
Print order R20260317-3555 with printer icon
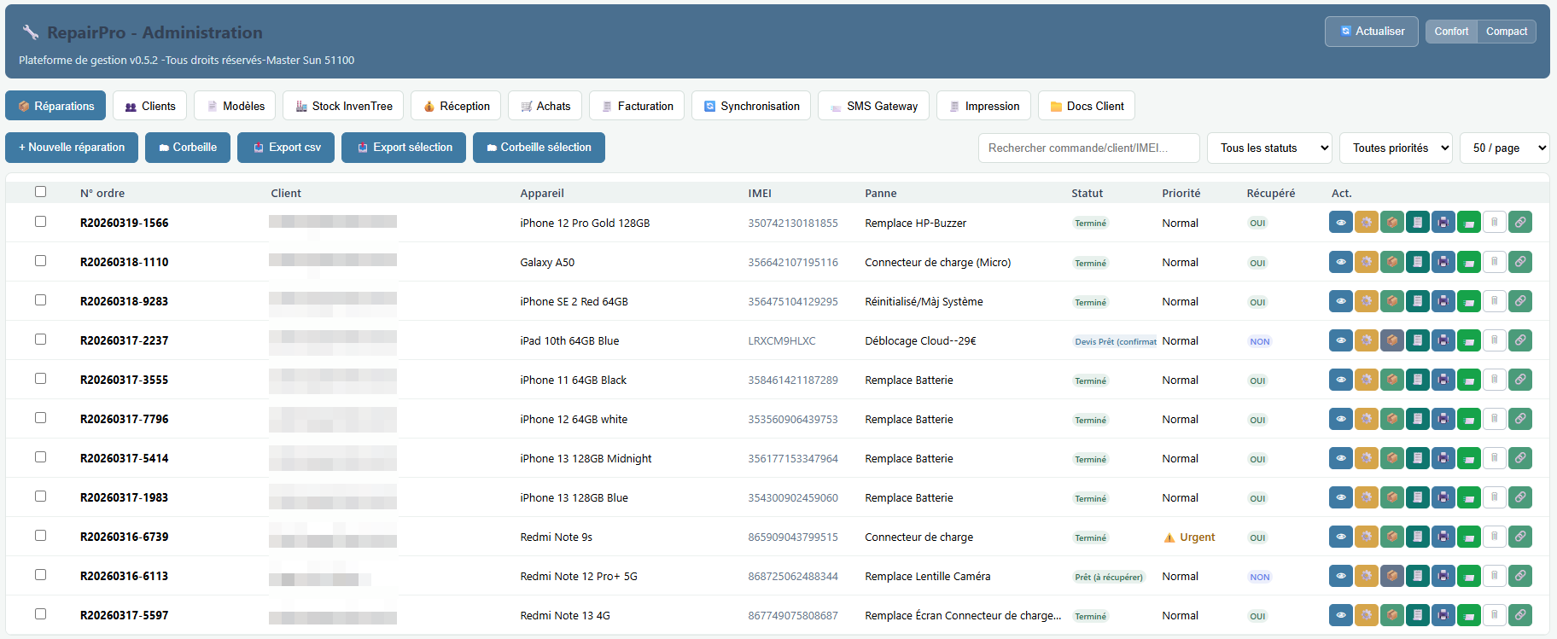pyautogui.click(x=1443, y=380)
